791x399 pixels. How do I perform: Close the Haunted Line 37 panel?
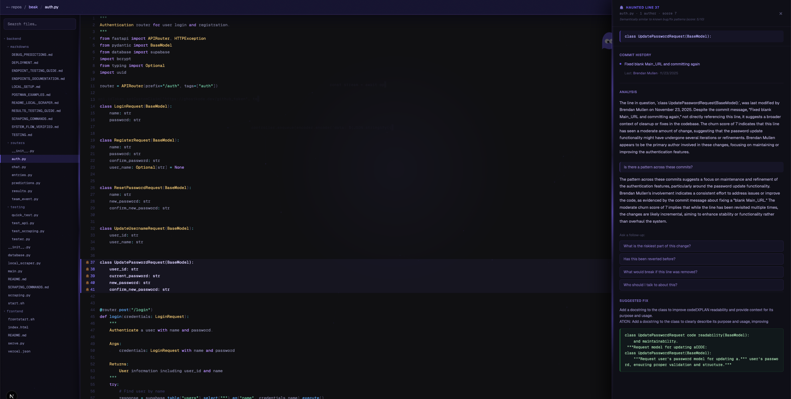[x=781, y=14]
